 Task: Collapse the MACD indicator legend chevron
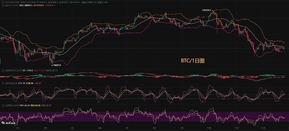(3, 71)
